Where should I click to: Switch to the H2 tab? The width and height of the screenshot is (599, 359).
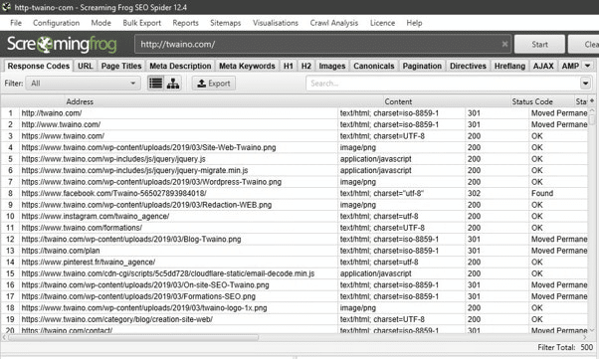click(306, 66)
